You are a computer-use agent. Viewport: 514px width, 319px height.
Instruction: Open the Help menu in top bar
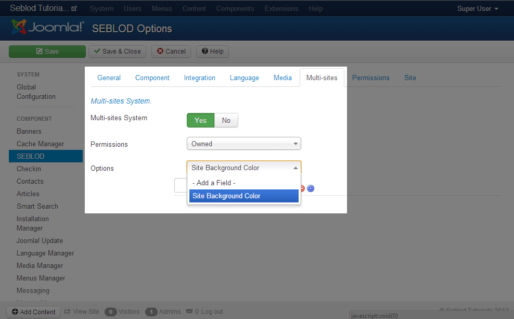coord(316,8)
